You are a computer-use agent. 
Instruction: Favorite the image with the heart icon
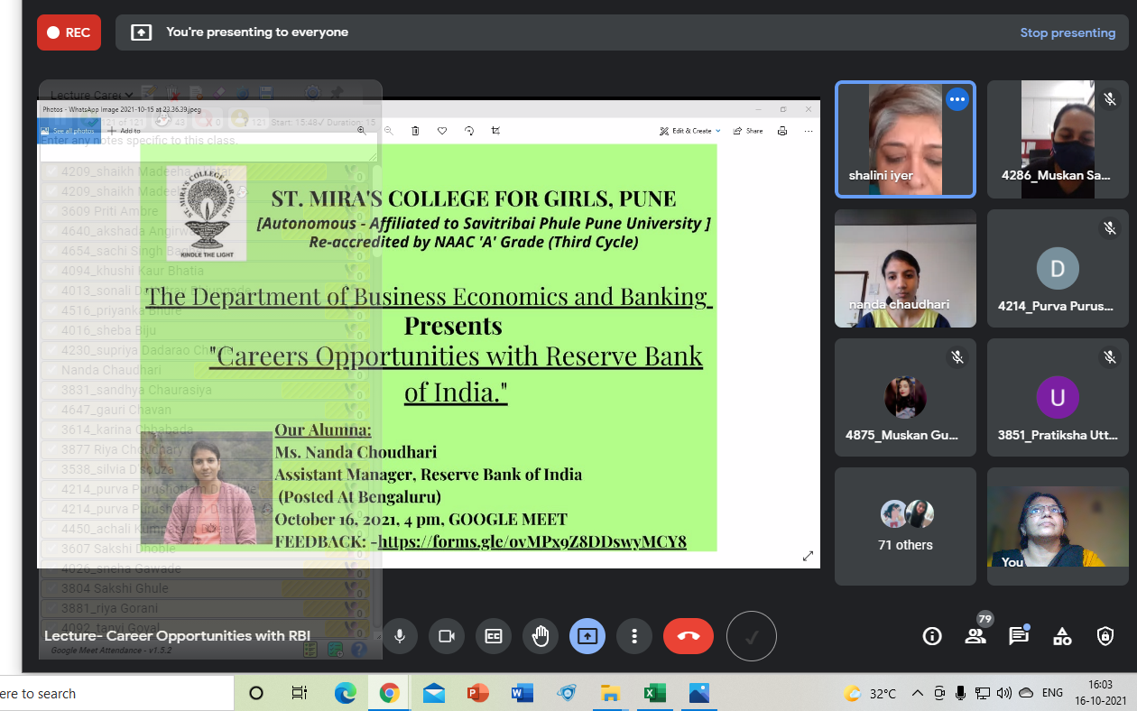443,131
